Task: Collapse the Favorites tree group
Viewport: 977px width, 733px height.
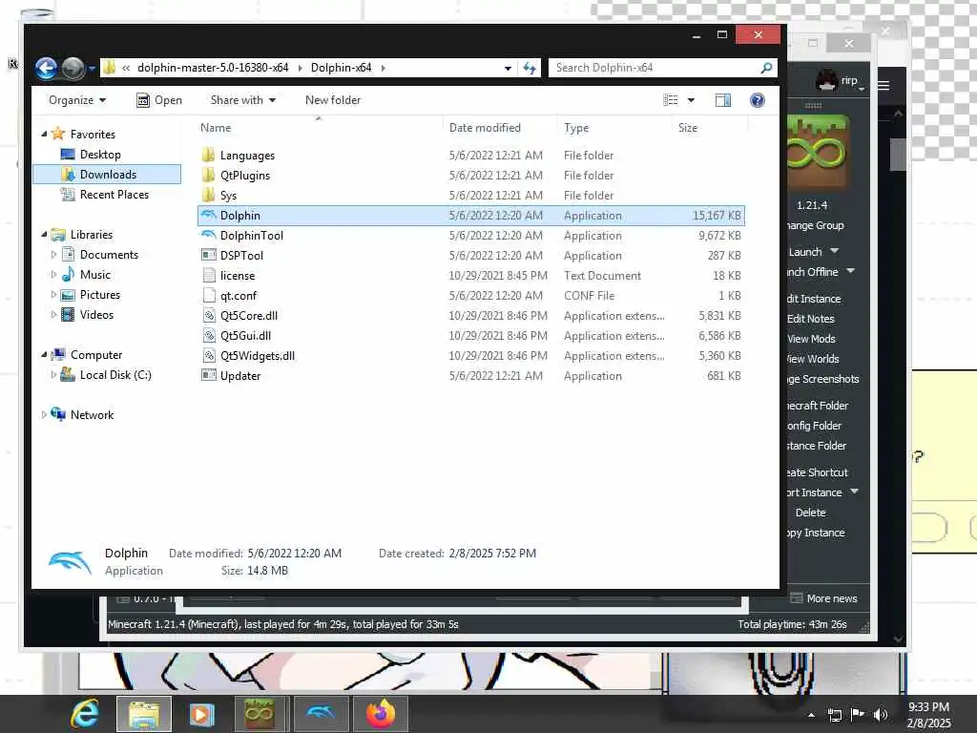Action: pyautogui.click(x=44, y=134)
